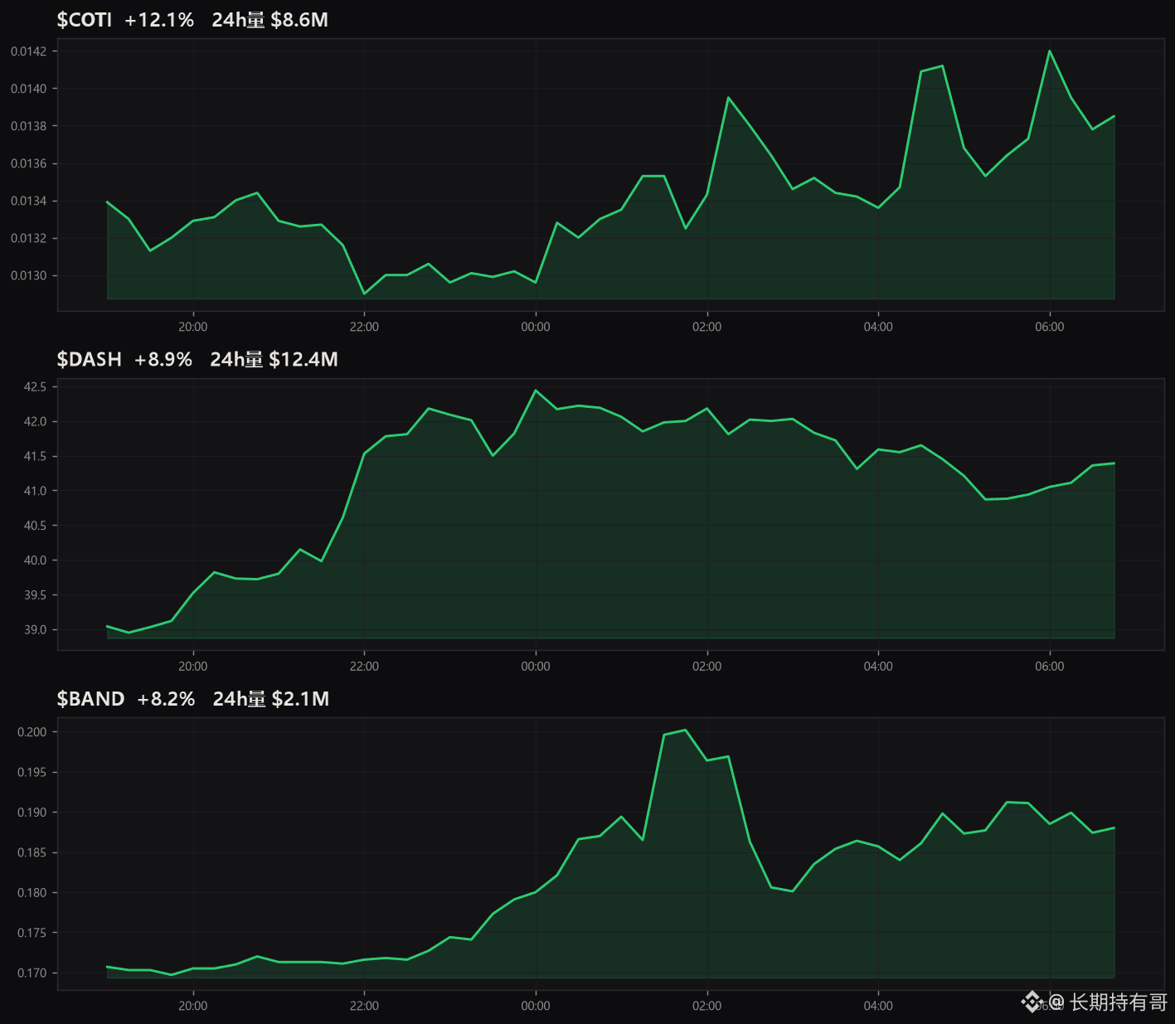Image resolution: width=1175 pixels, height=1024 pixels.
Task: Click 00:00 on the DASH time axis
Action: point(536,666)
